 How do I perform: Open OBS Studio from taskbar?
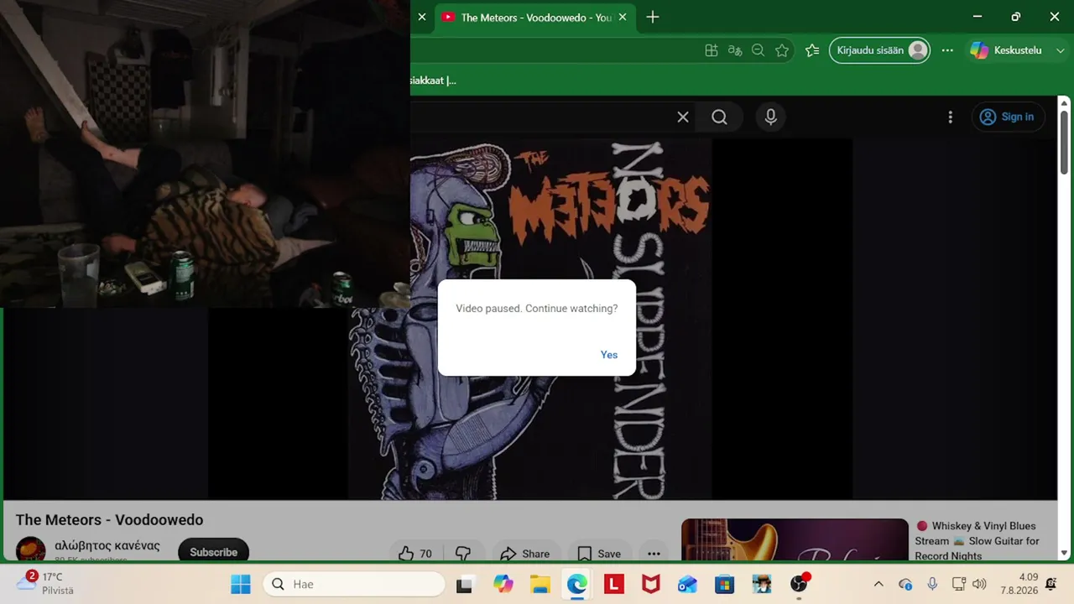tap(799, 584)
